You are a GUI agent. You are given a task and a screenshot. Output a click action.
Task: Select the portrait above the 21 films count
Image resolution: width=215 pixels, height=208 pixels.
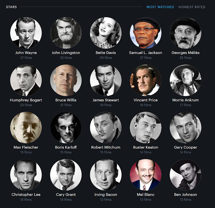pos(66,80)
